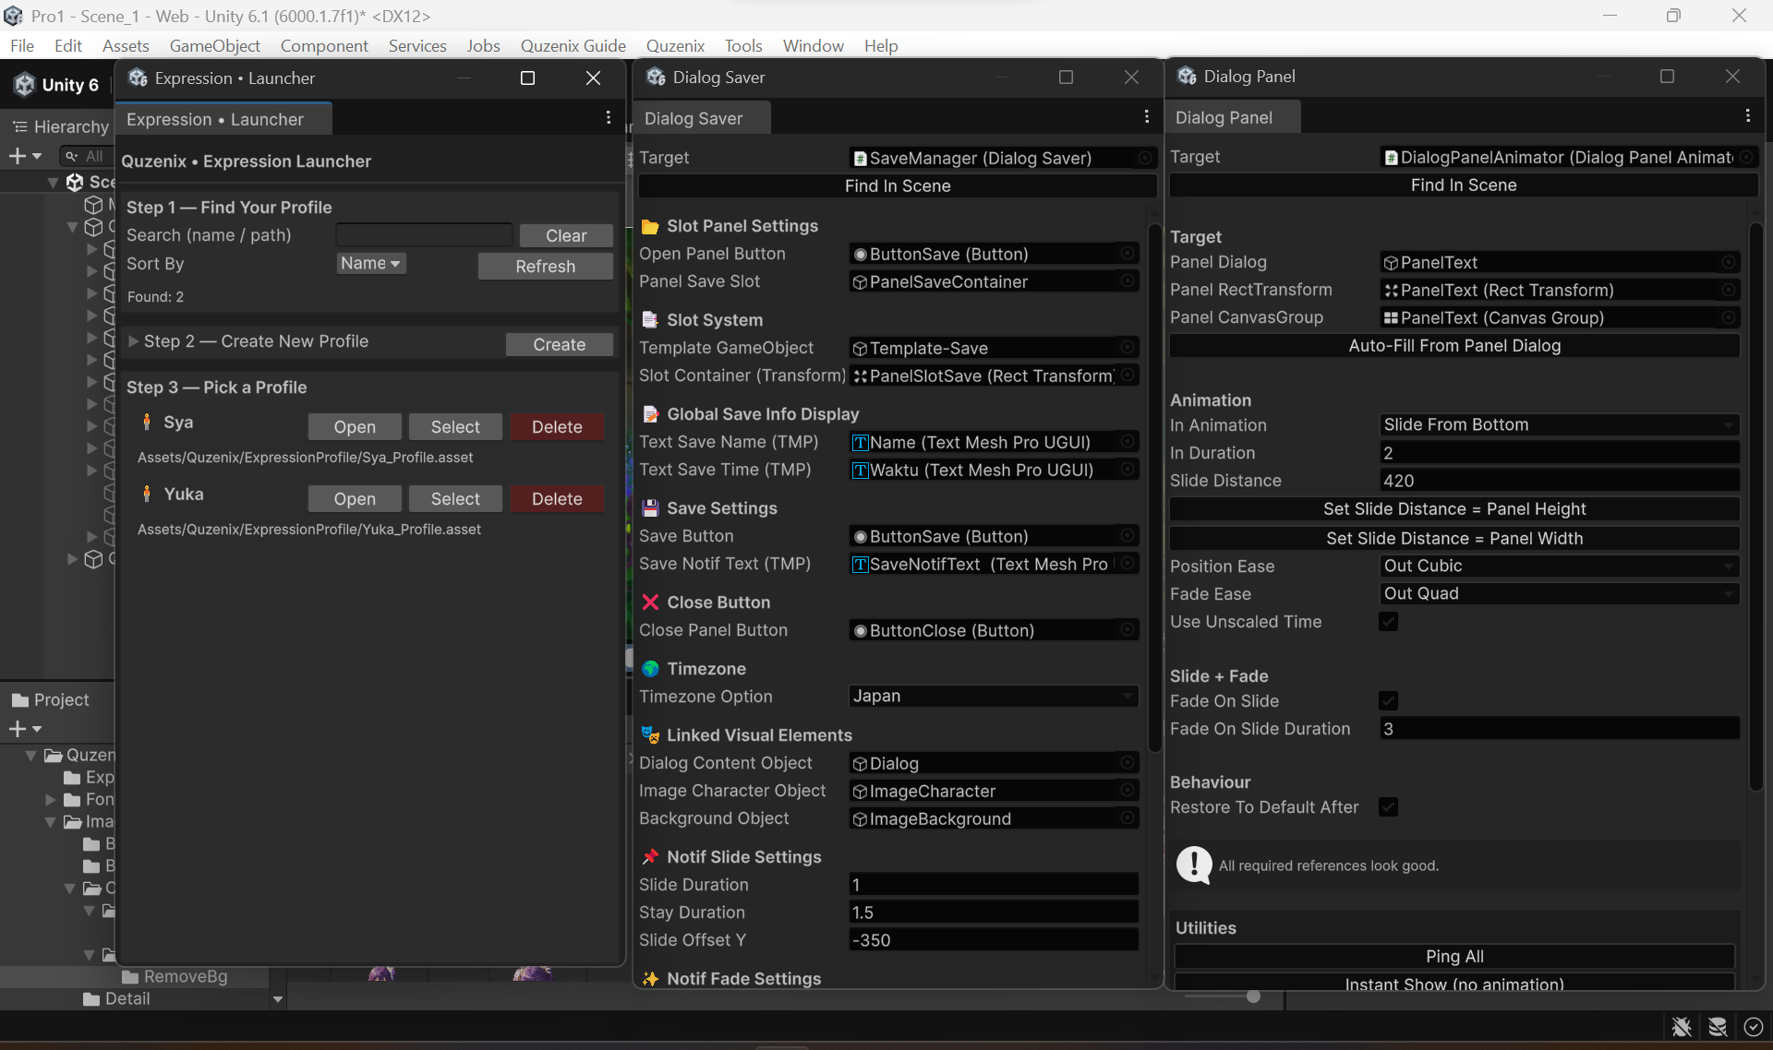Open the Panel Dialog object picker
Screen dimensions: 1773x1050
tap(1729, 262)
